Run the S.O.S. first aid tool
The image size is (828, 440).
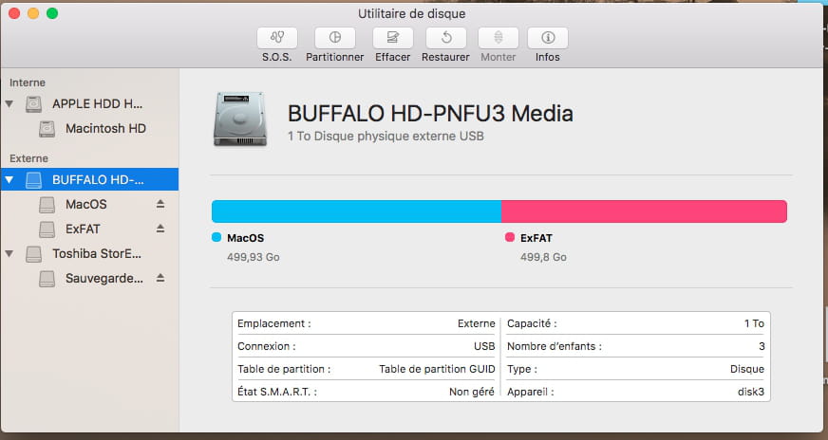[277, 38]
